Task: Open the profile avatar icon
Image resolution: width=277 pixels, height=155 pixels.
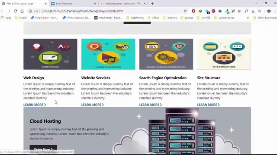Action: (269, 11)
